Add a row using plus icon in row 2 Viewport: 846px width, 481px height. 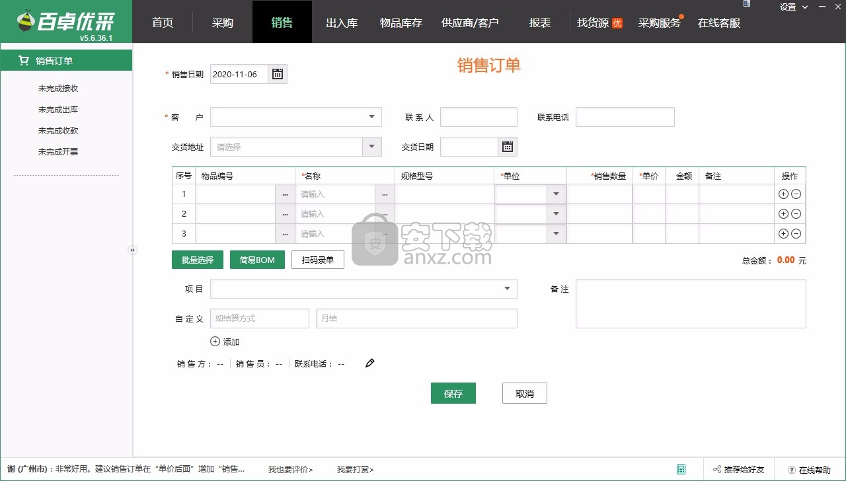pyautogui.click(x=783, y=214)
